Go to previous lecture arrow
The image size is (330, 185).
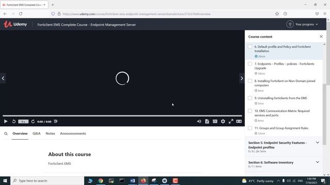coord(3,78)
